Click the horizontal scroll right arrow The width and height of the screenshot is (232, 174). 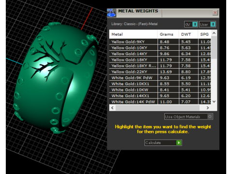208,108
